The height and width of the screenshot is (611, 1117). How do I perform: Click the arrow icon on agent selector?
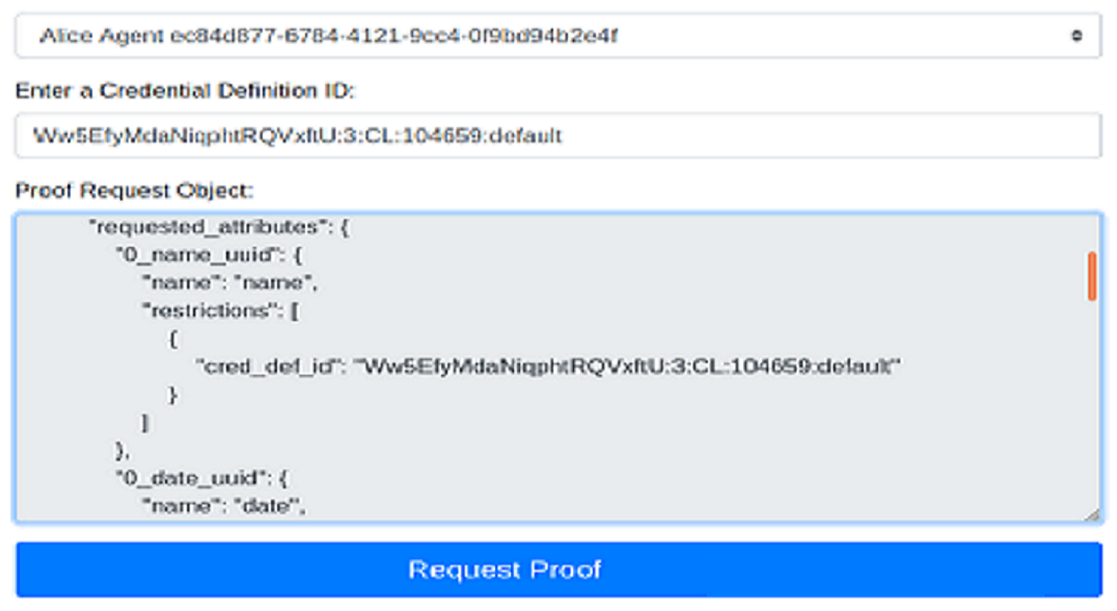pyautogui.click(x=1076, y=36)
